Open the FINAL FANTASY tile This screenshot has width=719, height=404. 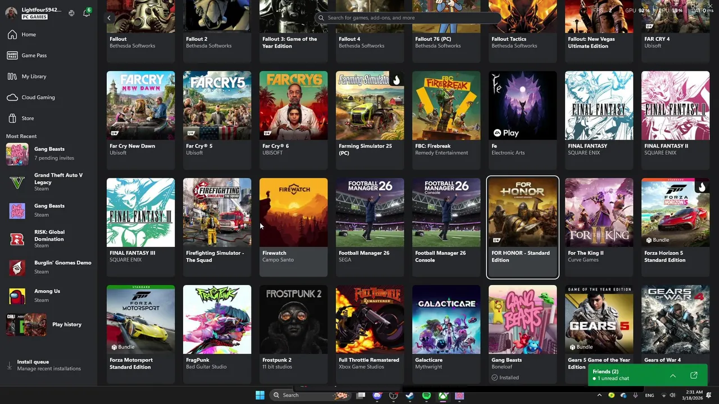(599, 120)
